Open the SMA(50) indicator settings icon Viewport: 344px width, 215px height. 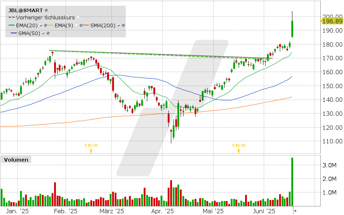(48, 33)
